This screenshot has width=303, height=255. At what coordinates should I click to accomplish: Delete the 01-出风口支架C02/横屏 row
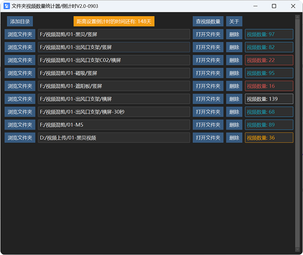pyautogui.click(x=234, y=60)
